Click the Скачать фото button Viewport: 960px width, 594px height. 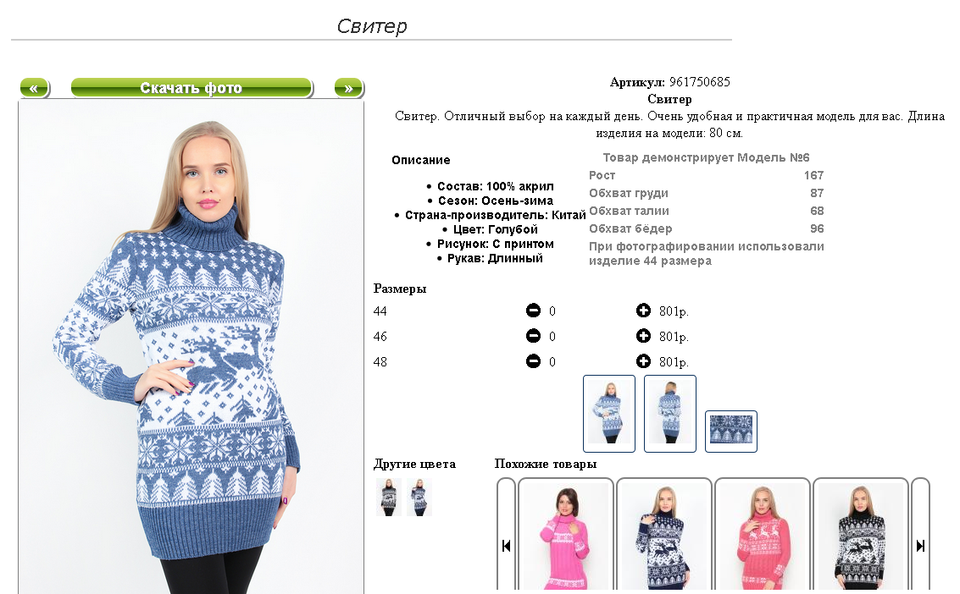[x=191, y=88]
